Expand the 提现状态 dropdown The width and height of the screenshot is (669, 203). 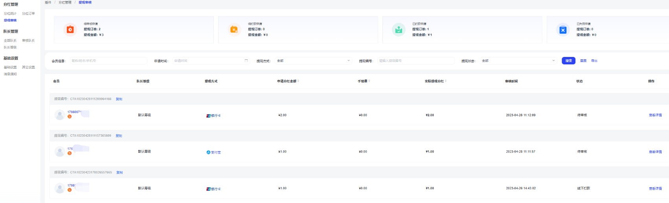[518, 61]
